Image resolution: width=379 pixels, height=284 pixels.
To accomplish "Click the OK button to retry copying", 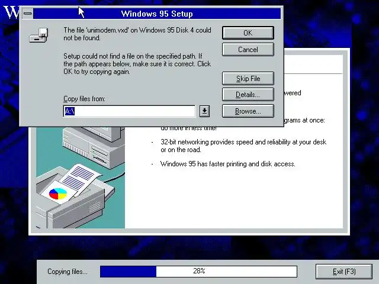I will pyautogui.click(x=248, y=33).
